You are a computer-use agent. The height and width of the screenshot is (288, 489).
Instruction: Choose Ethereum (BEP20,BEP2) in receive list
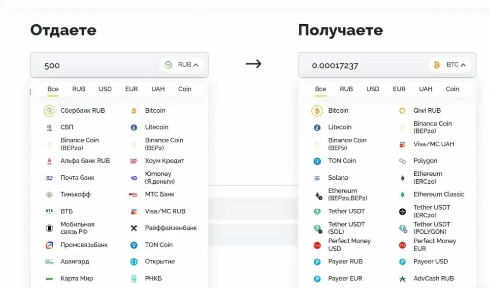coord(347,194)
